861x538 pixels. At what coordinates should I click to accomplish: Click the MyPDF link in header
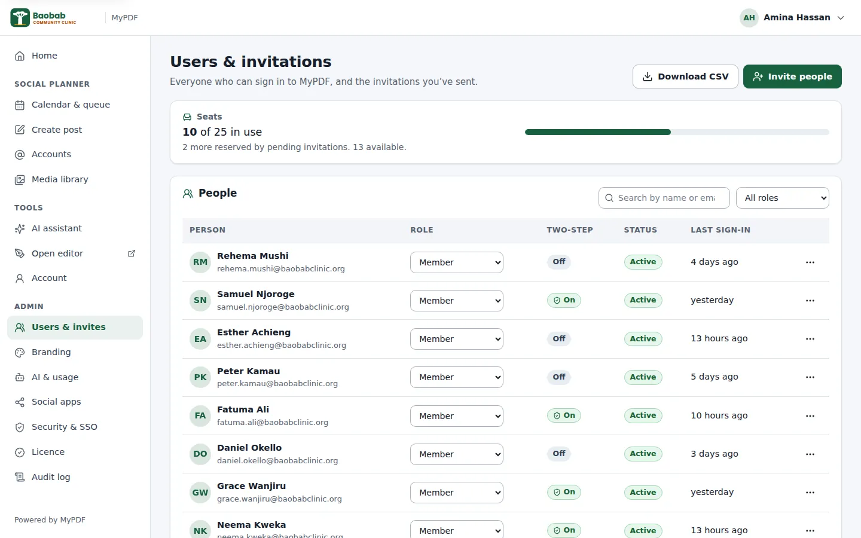pos(124,18)
